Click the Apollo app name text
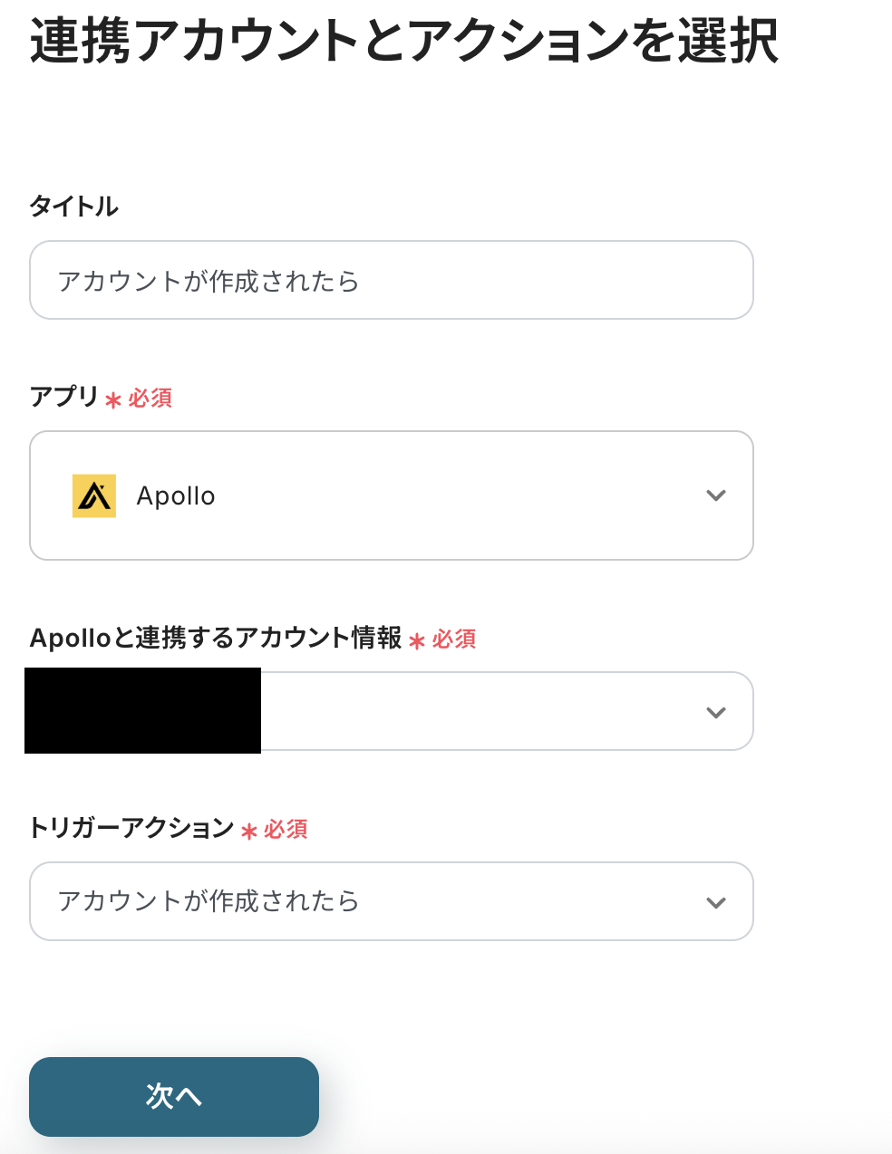Screen dimensions: 892x1154 176,496
